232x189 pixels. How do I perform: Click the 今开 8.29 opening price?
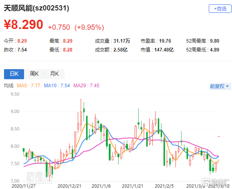tap(15, 41)
